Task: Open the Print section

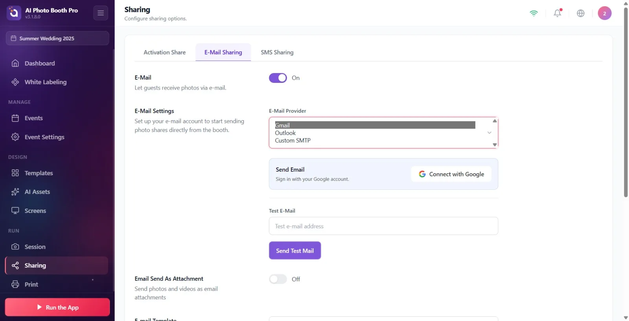Action: pos(57,284)
